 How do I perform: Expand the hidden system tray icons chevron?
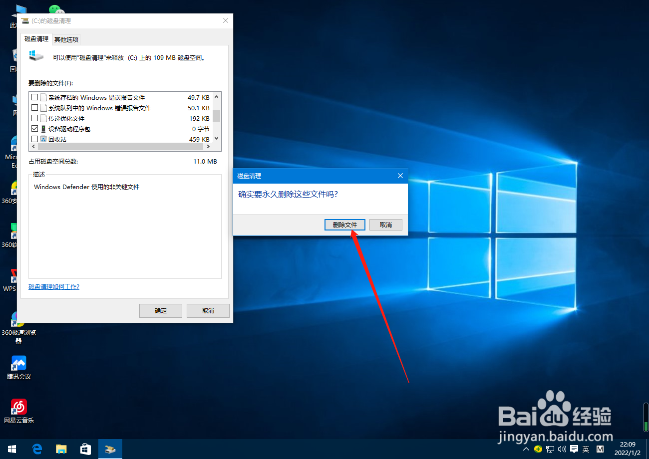click(526, 449)
